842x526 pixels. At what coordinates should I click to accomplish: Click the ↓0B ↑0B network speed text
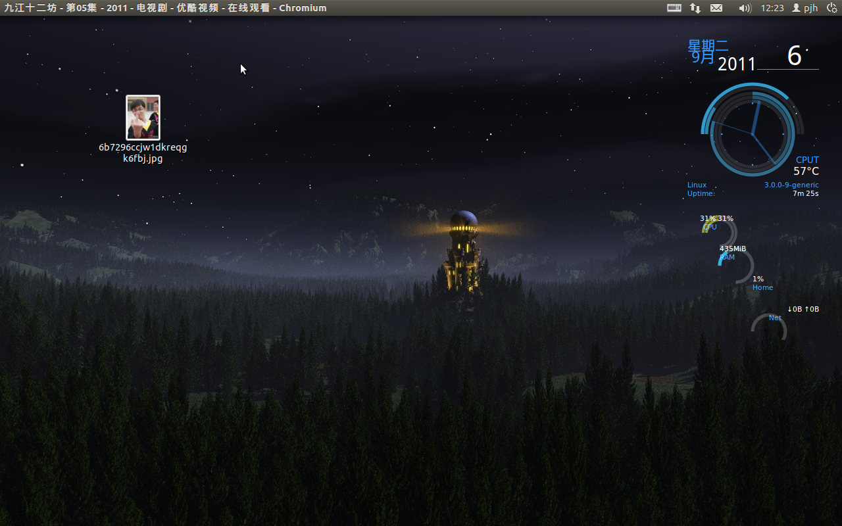coord(803,309)
